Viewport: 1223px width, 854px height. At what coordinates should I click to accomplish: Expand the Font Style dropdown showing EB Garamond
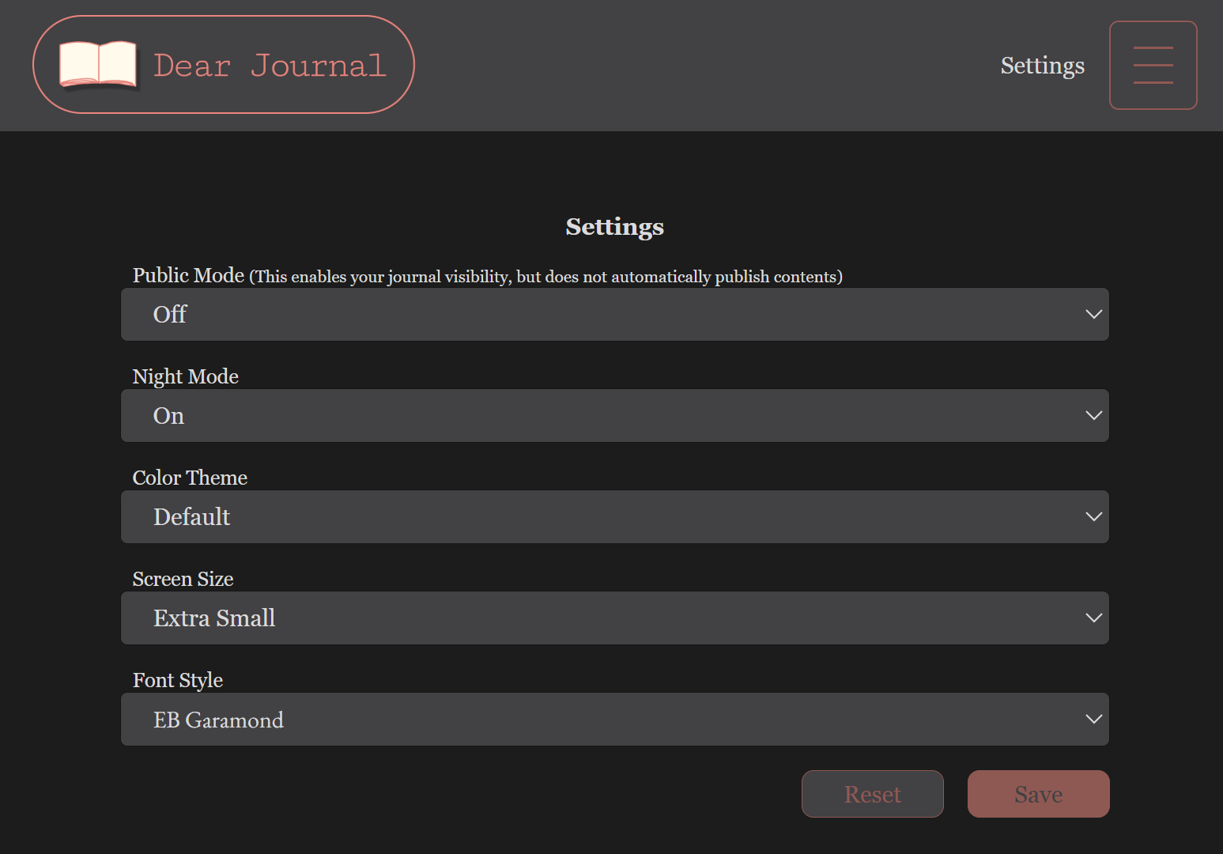pyautogui.click(x=614, y=719)
